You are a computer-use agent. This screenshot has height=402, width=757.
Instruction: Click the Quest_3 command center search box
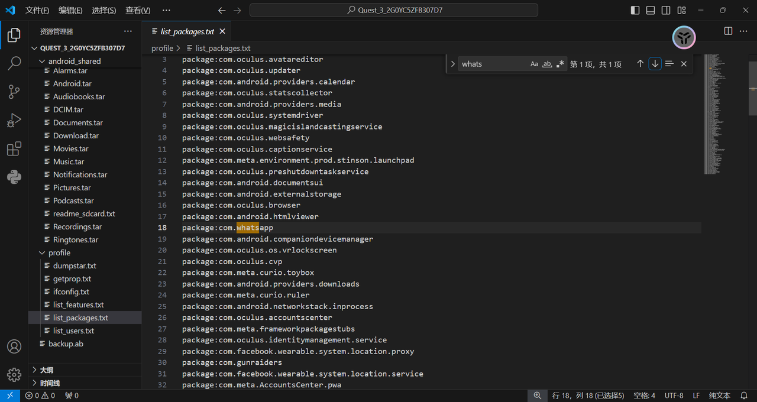(x=394, y=10)
